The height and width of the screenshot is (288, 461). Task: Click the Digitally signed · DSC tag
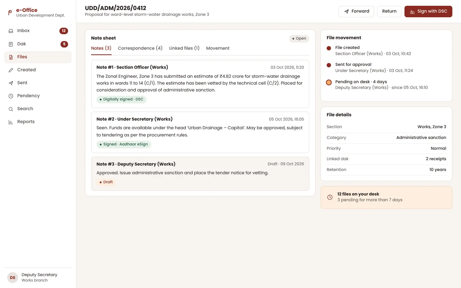pyautogui.click(x=121, y=99)
